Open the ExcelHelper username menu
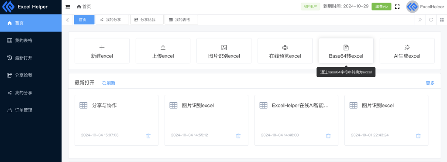The image size is (447, 162). pos(432,7)
